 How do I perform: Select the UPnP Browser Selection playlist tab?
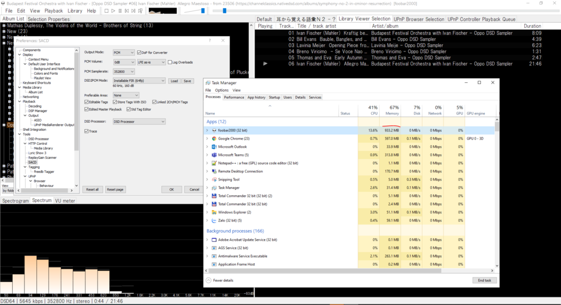point(418,19)
